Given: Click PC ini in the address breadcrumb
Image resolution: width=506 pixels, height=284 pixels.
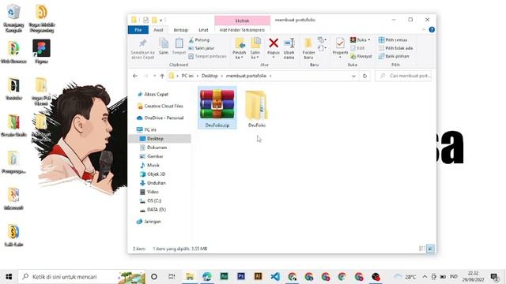Looking at the screenshot, I should tap(187, 76).
